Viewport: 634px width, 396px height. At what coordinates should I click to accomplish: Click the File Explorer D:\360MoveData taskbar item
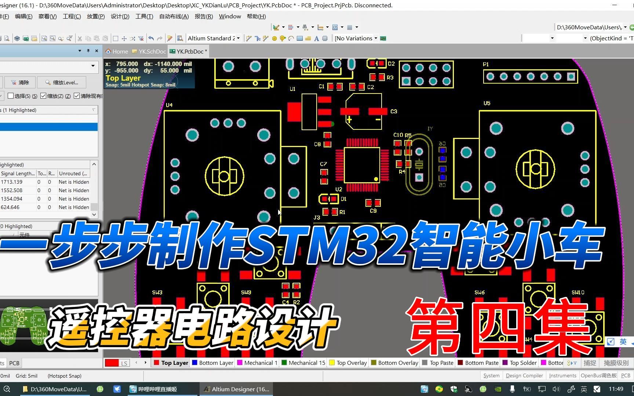[55, 389]
